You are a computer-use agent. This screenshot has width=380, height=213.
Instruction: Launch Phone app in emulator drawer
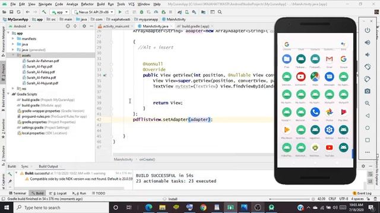tap(315, 112)
